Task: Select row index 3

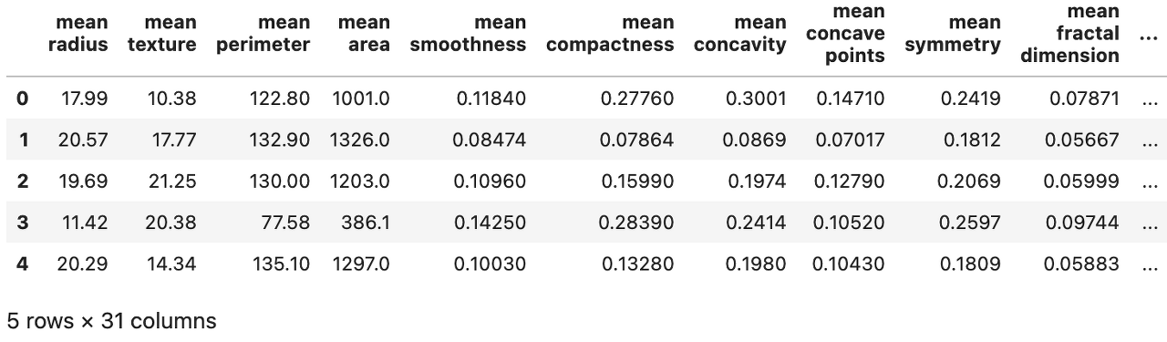Action: pyautogui.click(x=22, y=222)
